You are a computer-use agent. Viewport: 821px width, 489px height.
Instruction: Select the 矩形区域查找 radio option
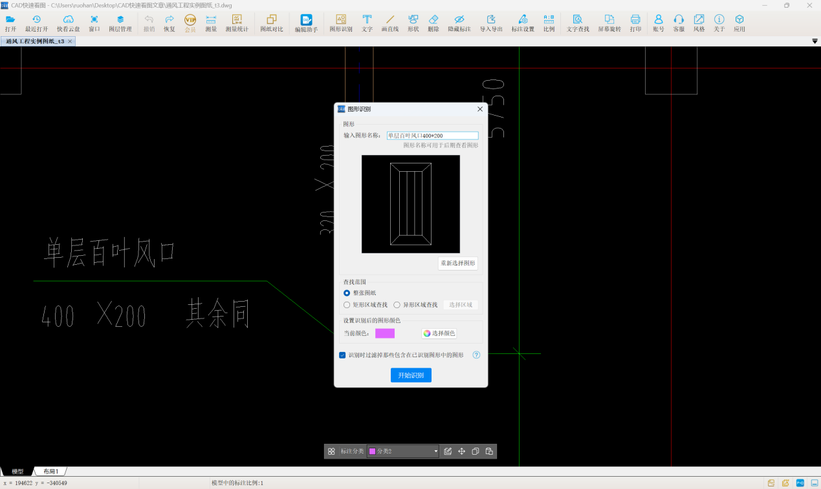pos(347,305)
